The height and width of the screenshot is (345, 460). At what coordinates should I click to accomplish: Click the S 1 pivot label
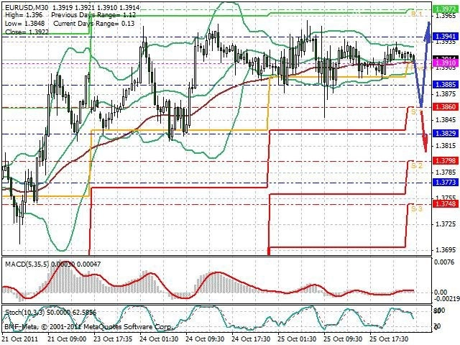click(x=416, y=112)
